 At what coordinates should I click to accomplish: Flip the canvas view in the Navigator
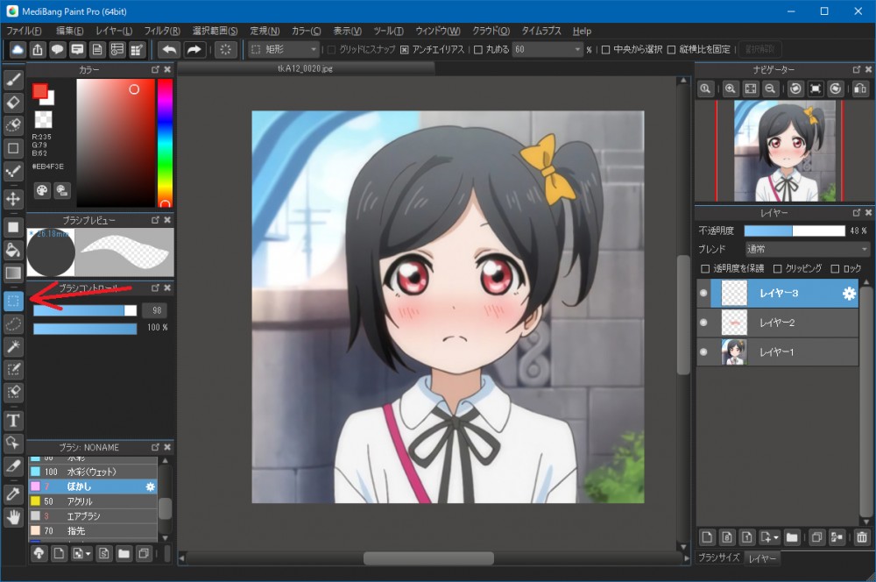point(860,89)
